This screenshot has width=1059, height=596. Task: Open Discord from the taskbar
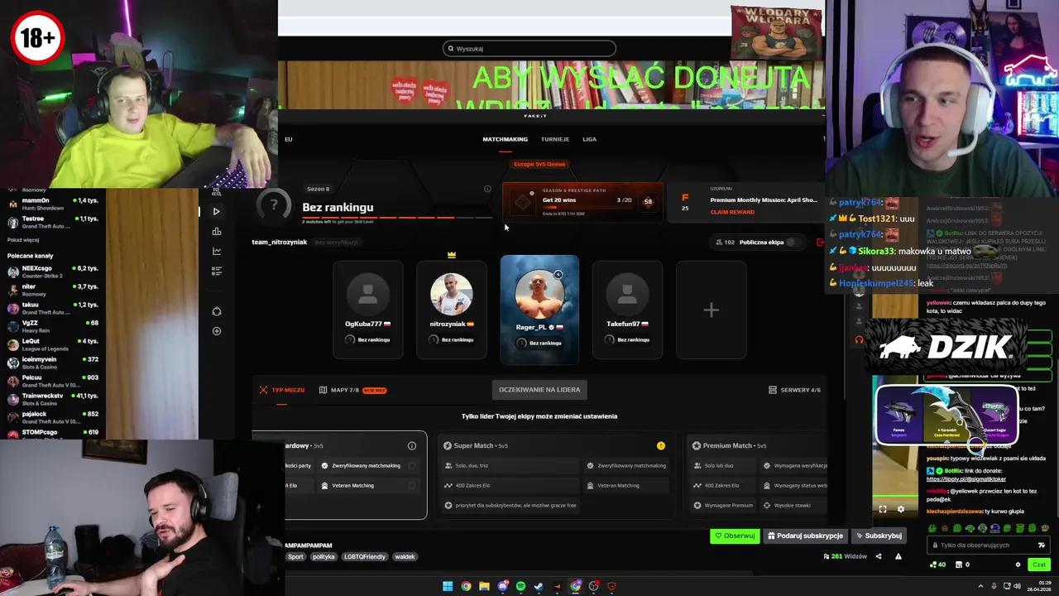pyautogui.click(x=502, y=586)
